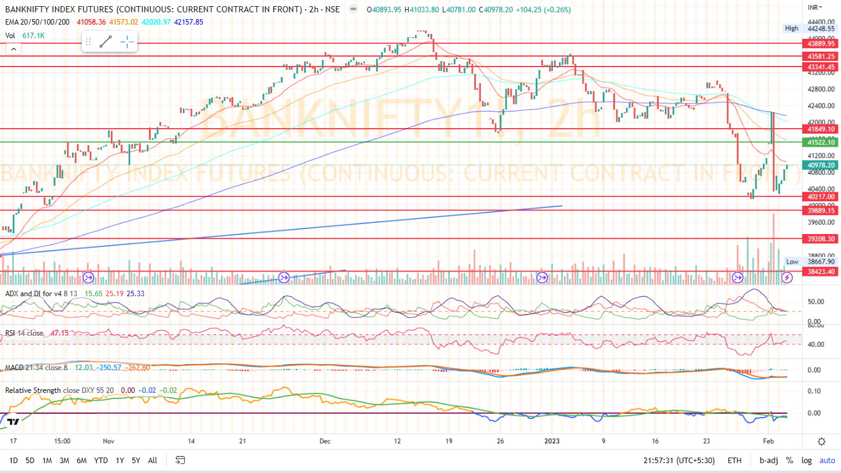Set time range to 3M

coord(64,460)
